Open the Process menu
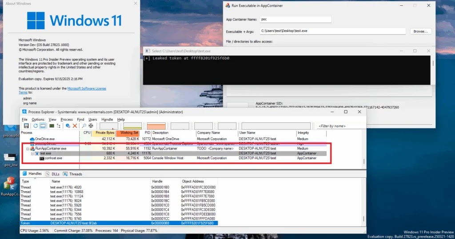The image size is (455, 239). point(67,119)
